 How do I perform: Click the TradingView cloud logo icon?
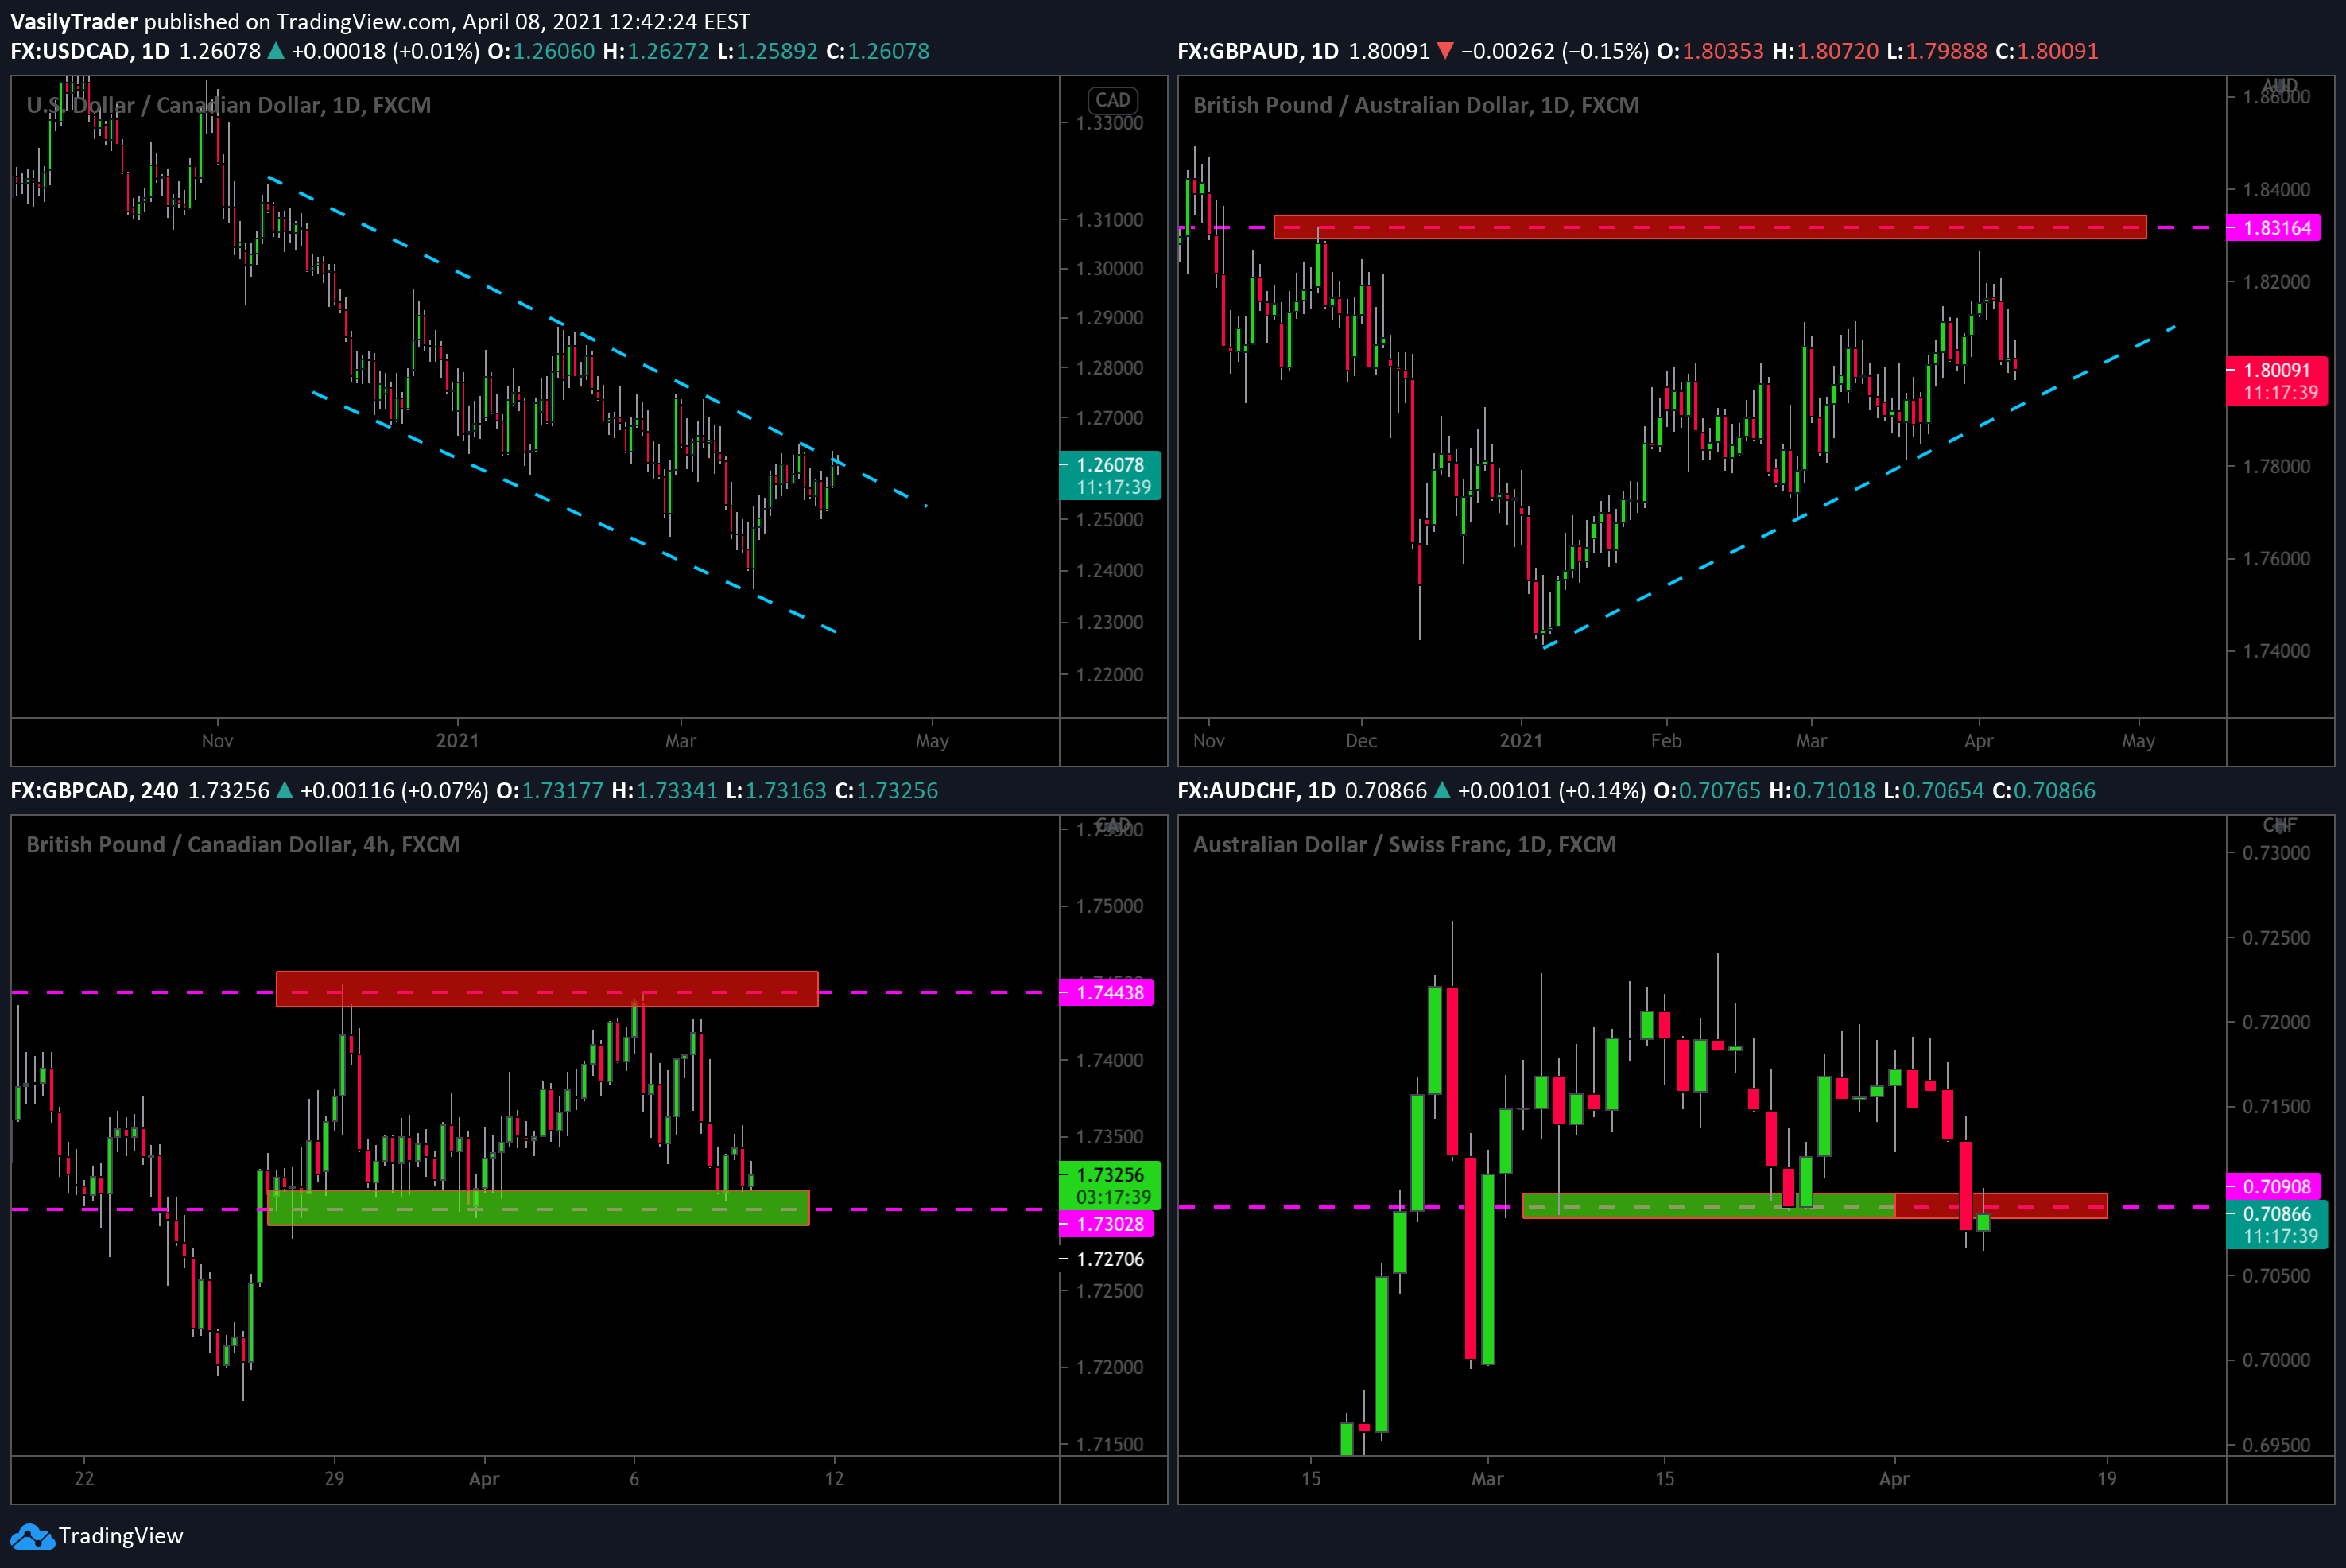pos(32,1537)
